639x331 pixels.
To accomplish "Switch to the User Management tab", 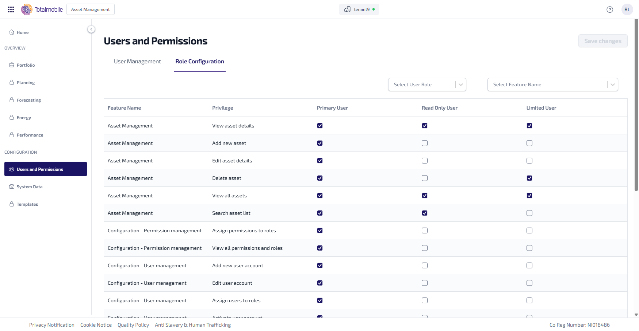I will pyautogui.click(x=137, y=62).
